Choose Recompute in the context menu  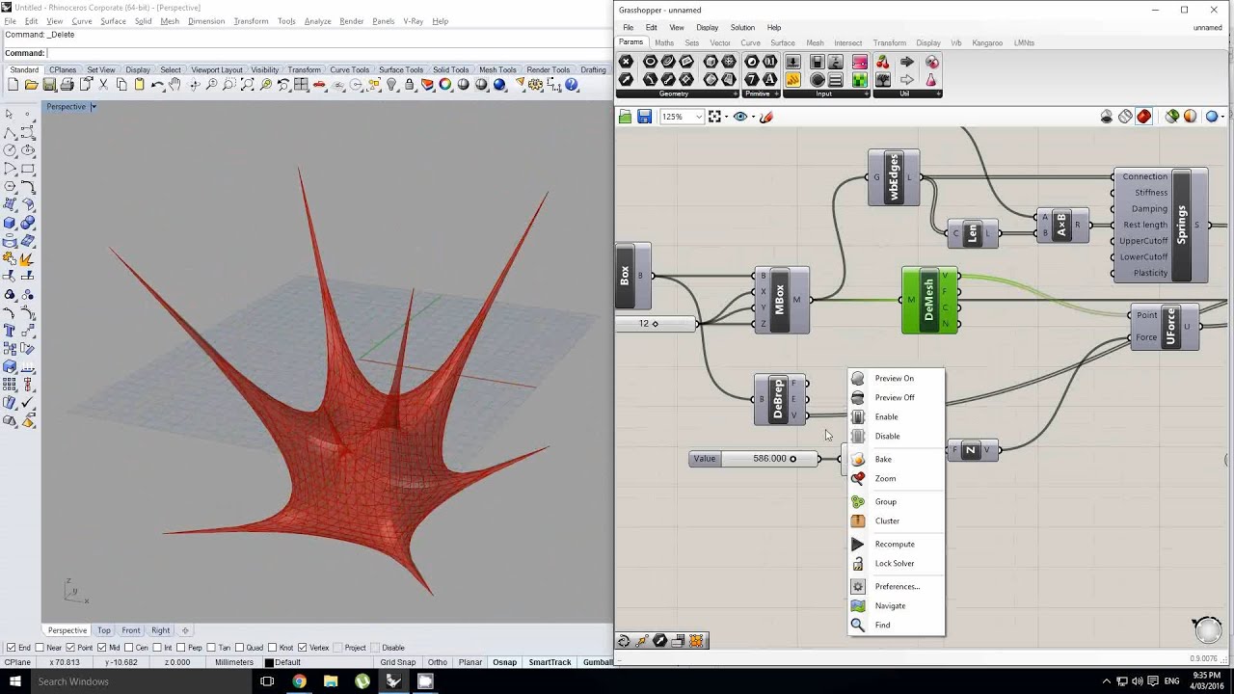coord(895,544)
